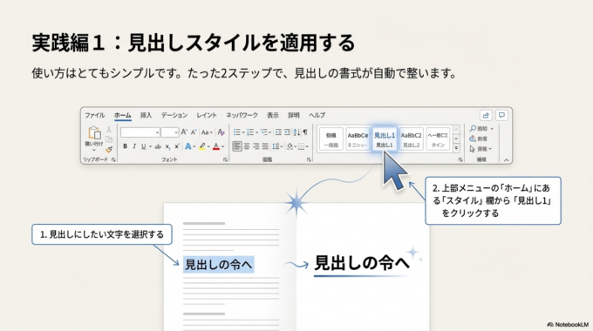
Task: Click the Borders grid icon
Action: pyautogui.click(x=301, y=146)
